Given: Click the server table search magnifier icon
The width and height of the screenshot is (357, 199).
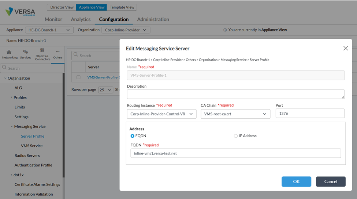Looking at the screenshot, I should click(76, 55).
